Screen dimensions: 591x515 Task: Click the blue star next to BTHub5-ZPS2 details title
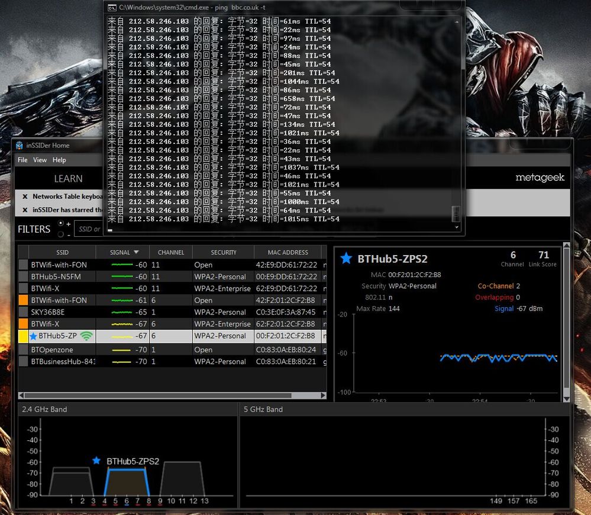coord(346,258)
